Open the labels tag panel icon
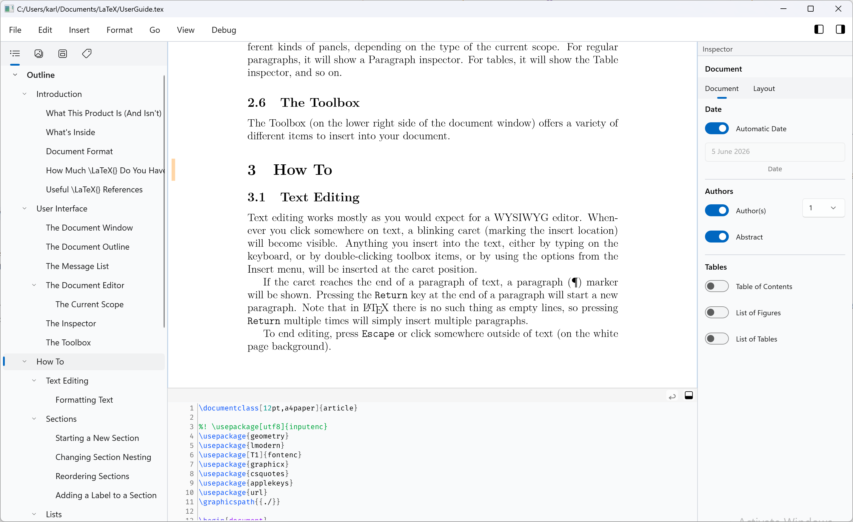The image size is (853, 522). coord(87,54)
